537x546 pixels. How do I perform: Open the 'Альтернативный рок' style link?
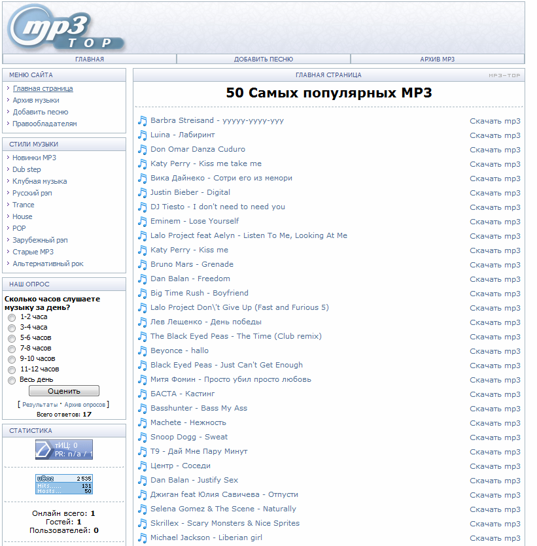[48, 264]
